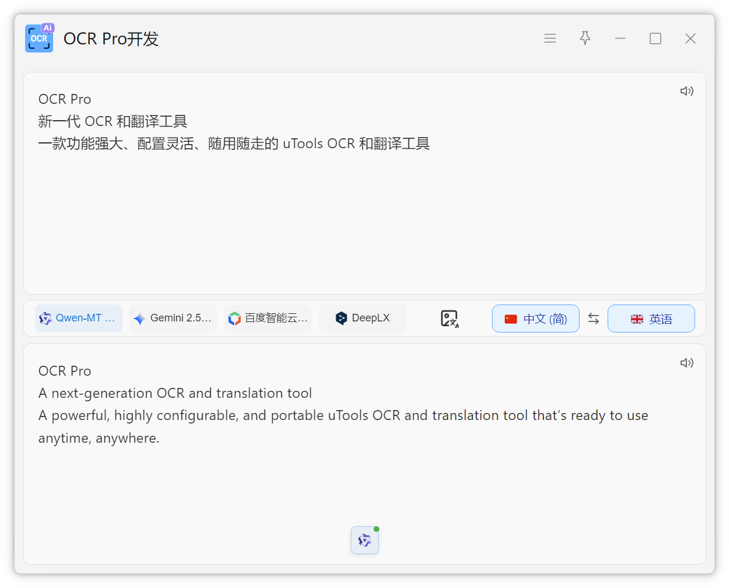The width and height of the screenshot is (729, 588).
Task: Click the OCR Pro app logo
Action: [x=39, y=38]
